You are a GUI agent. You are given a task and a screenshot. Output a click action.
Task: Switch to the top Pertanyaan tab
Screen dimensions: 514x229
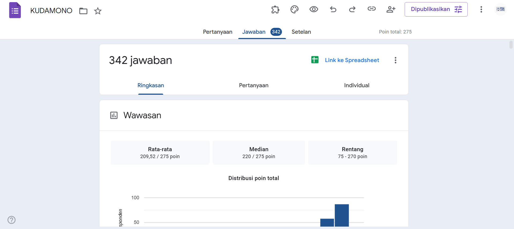click(217, 32)
